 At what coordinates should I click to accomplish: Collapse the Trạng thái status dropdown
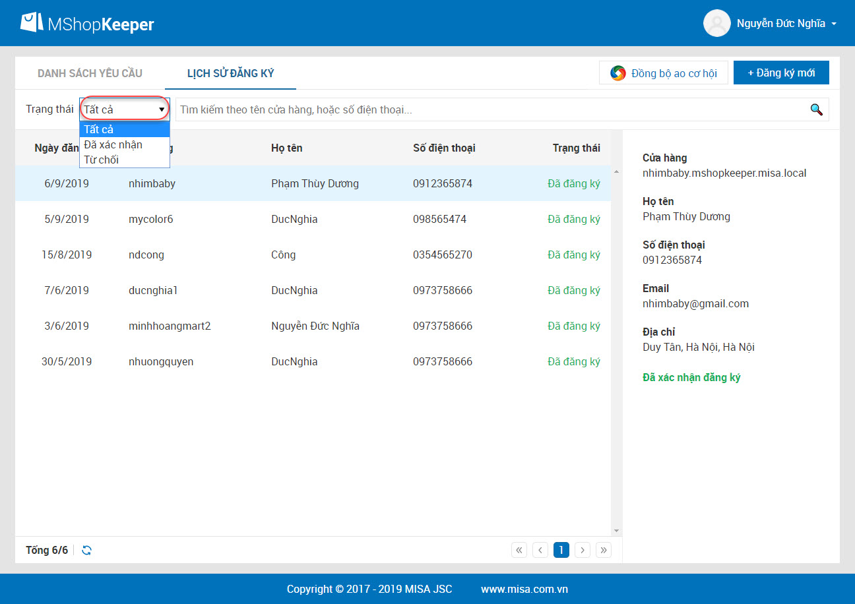pos(125,109)
